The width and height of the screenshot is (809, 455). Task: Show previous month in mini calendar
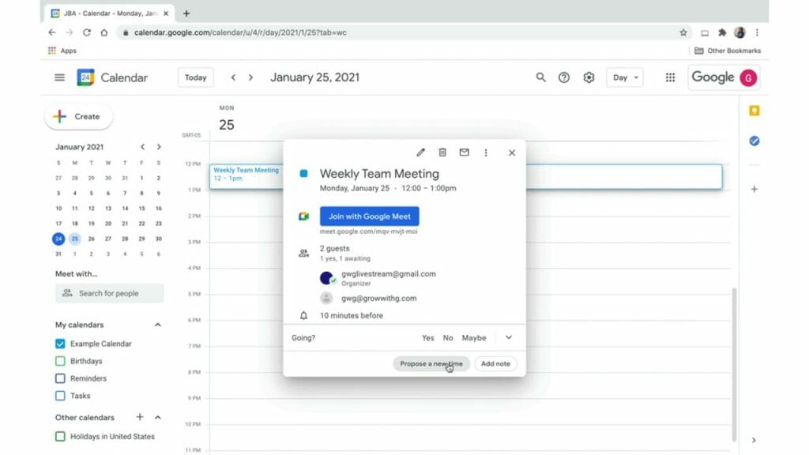click(142, 147)
